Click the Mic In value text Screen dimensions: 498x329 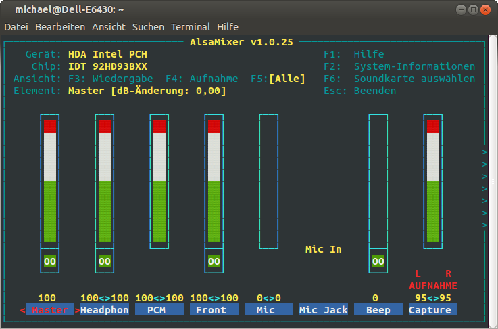pos(323,249)
